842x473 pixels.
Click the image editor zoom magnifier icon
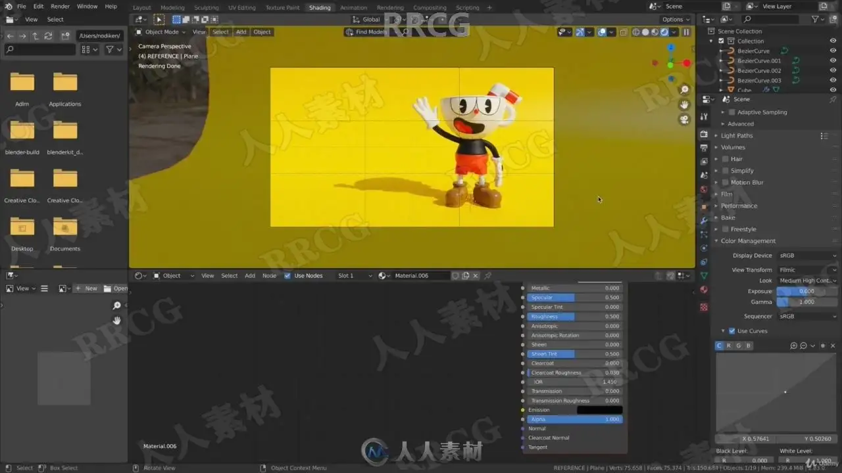tap(116, 305)
